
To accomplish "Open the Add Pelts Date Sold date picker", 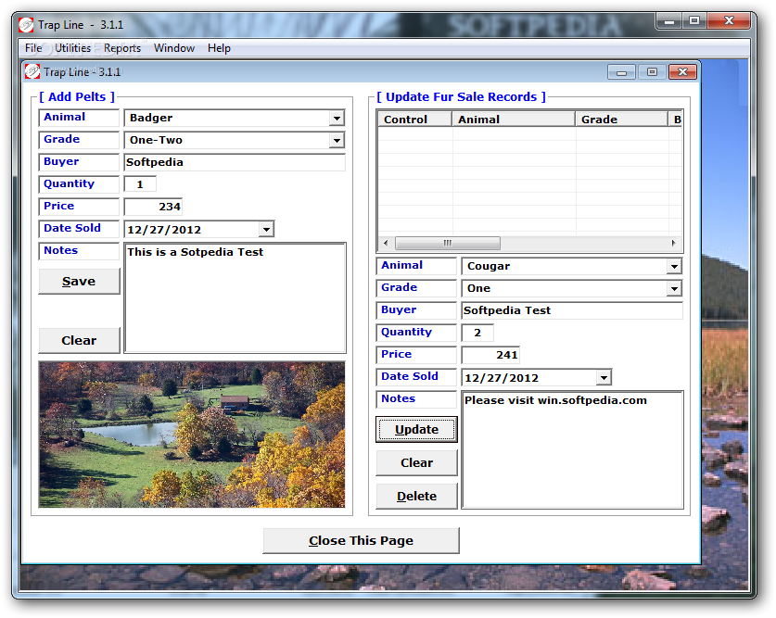I will tap(266, 230).
